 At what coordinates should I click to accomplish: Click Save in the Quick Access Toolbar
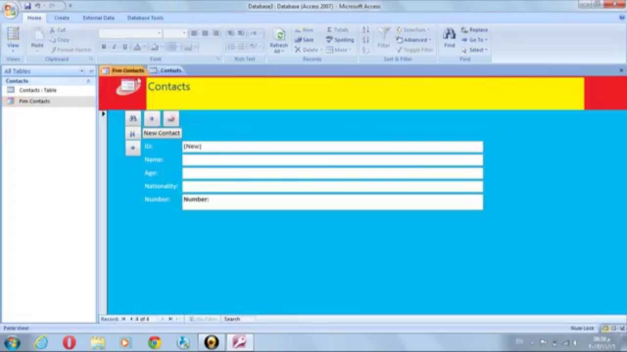point(27,6)
